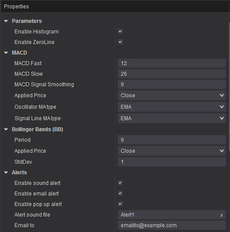The height and width of the screenshot is (232, 230).
Task: Select the Enable email alert label
Action: (x=37, y=194)
